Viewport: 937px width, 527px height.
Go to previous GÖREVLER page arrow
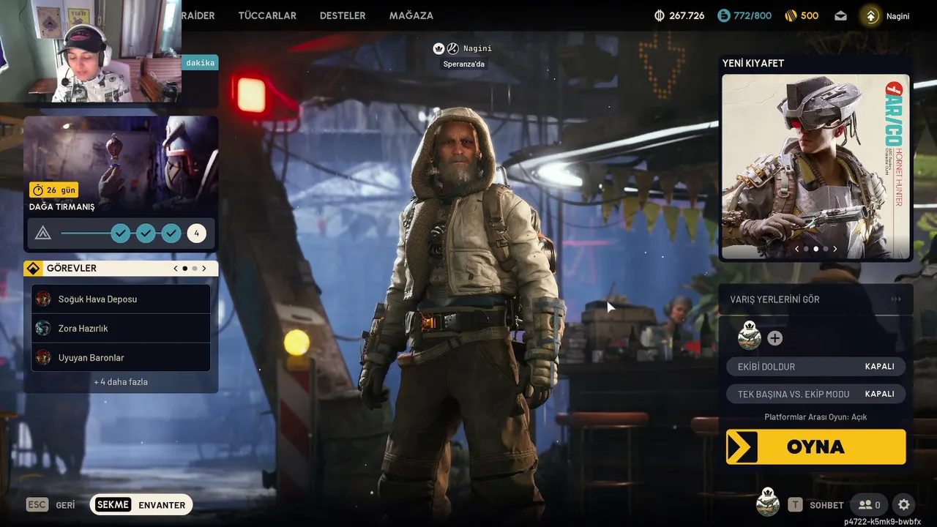[176, 269]
